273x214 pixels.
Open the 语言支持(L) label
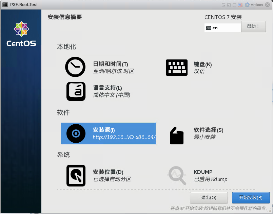pyautogui.click(x=108, y=88)
